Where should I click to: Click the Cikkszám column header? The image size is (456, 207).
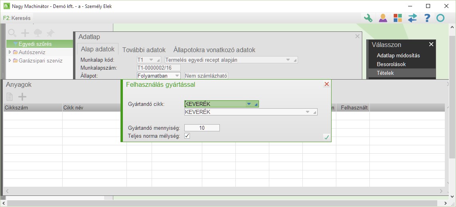(33, 108)
